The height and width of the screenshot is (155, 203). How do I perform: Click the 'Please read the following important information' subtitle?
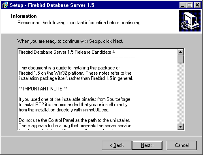click(x=79, y=23)
